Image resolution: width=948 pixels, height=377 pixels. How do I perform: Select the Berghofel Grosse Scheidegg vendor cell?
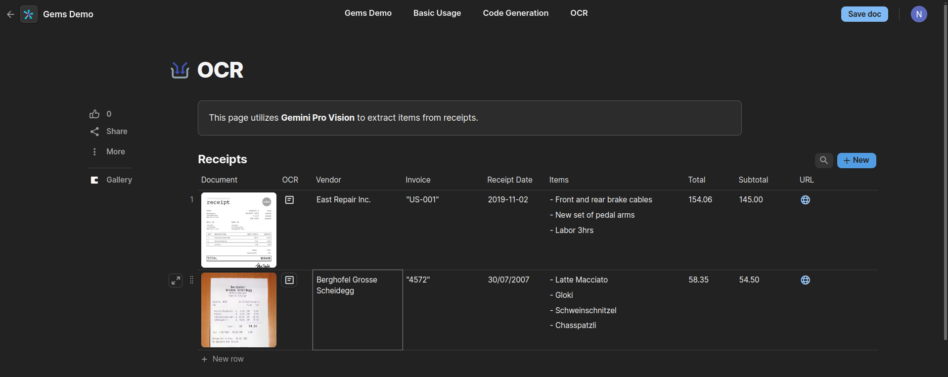[x=358, y=310]
